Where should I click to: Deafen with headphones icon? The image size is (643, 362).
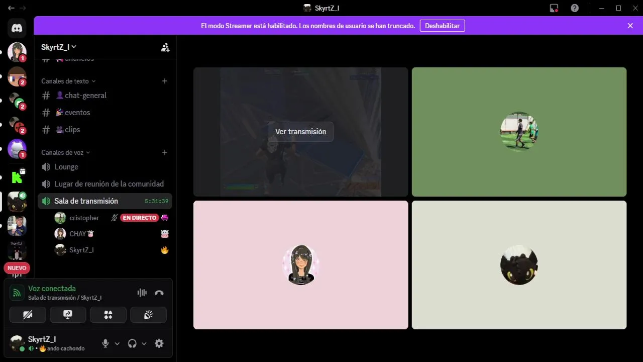(x=132, y=343)
